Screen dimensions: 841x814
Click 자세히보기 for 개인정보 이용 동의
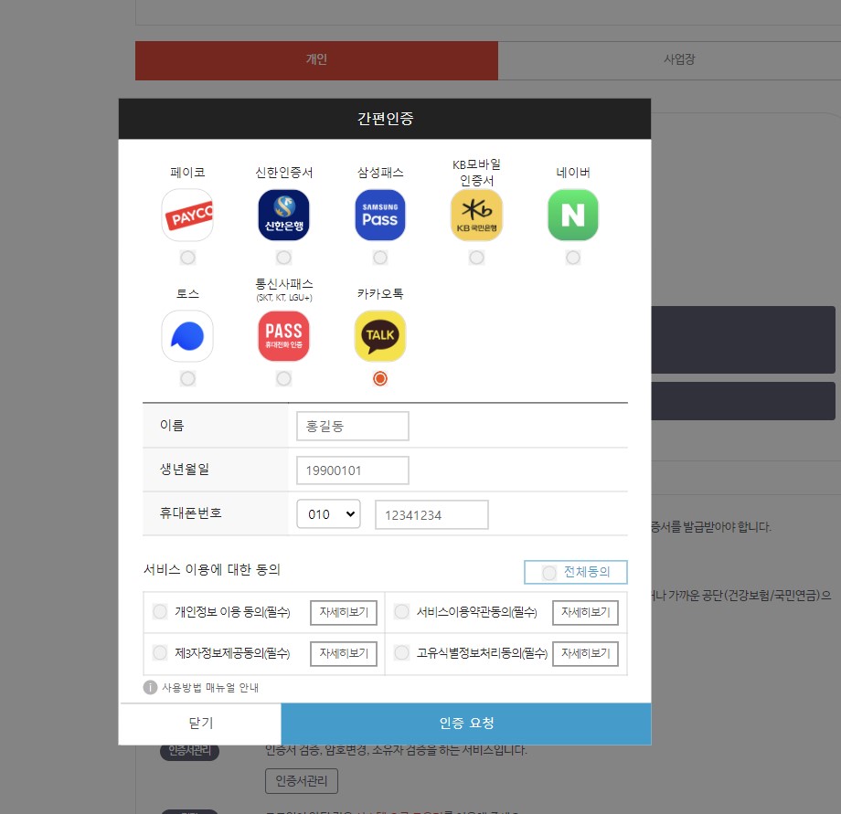tap(344, 612)
